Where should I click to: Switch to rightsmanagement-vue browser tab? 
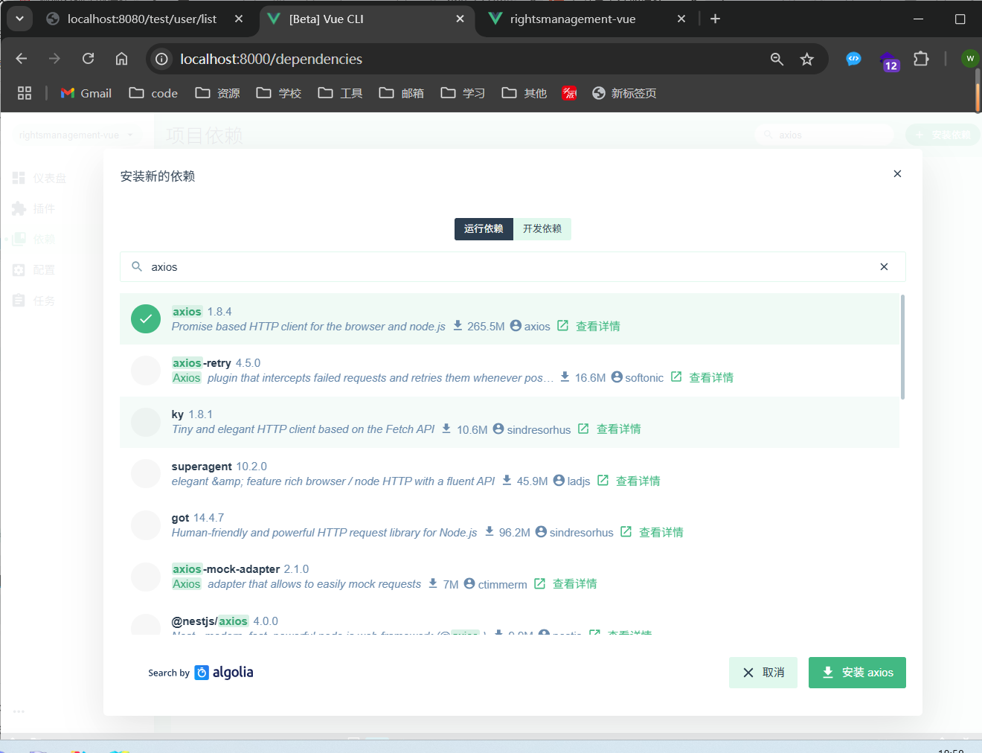point(572,19)
